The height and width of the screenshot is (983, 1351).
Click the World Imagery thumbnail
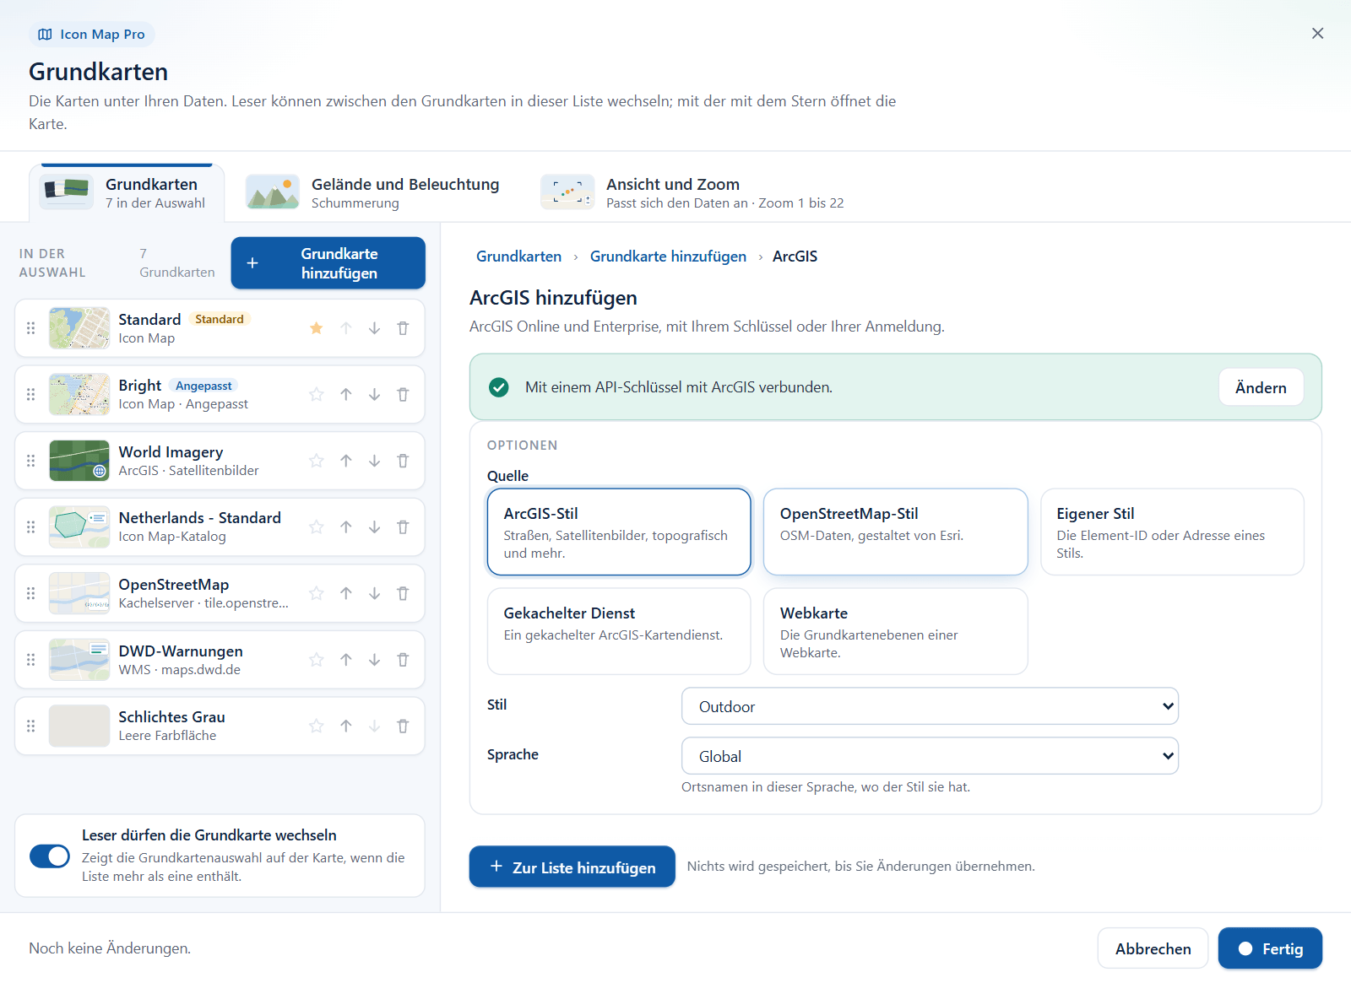pyautogui.click(x=79, y=461)
